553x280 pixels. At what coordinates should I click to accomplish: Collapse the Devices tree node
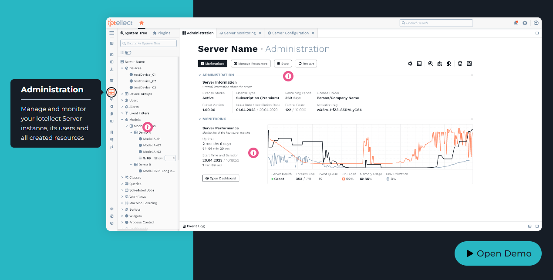[x=122, y=68]
